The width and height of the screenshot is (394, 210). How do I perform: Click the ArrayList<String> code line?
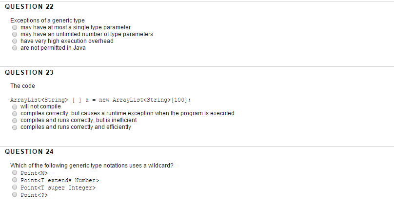click(100, 100)
